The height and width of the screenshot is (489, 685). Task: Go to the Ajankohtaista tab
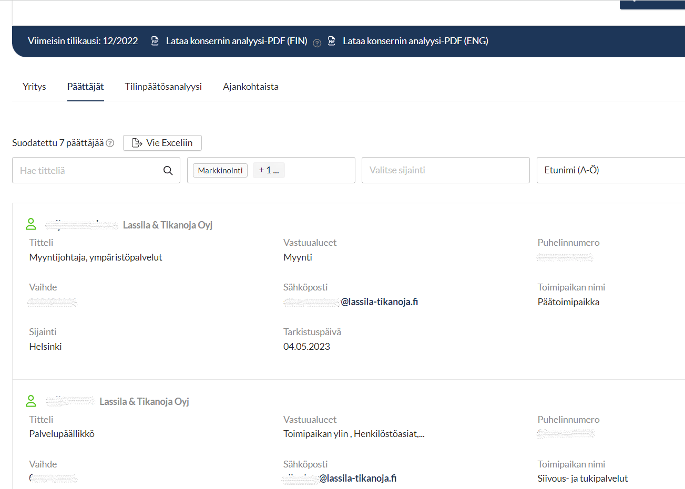pos(251,87)
